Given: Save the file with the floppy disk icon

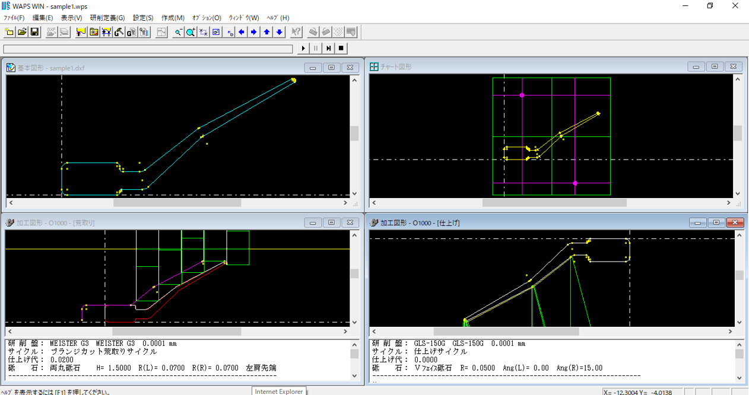Looking at the screenshot, I should point(34,32).
